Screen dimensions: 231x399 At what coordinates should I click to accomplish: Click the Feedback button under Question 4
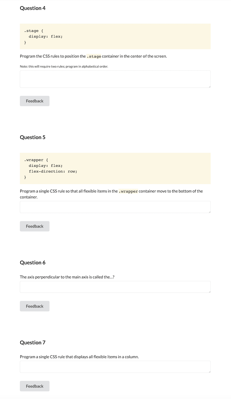pos(34,101)
